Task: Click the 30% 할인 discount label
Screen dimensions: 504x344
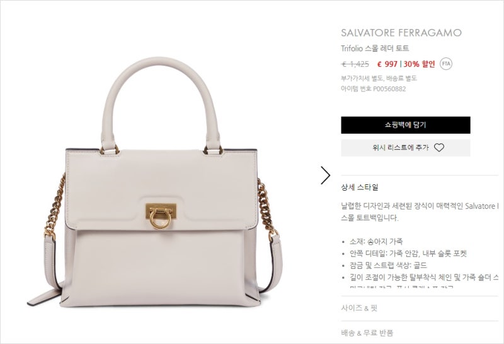Action: point(419,64)
